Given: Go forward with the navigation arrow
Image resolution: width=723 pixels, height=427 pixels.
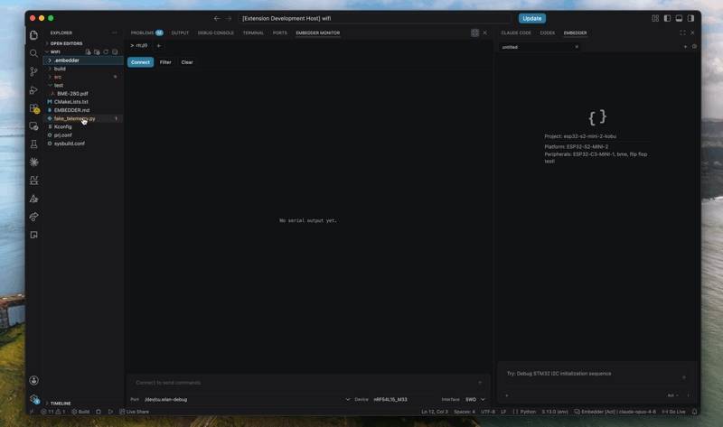Looking at the screenshot, I should click(229, 18).
